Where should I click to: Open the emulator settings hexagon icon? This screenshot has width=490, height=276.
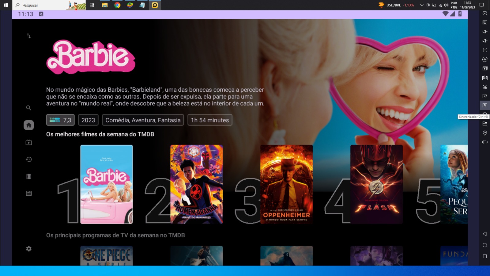[x=485, y=13]
